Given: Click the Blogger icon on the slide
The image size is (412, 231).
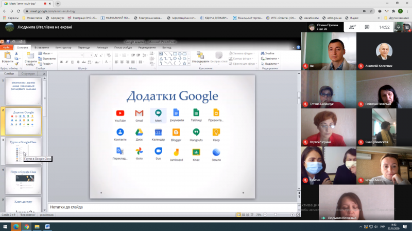Looking at the screenshot, I should [x=176, y=132].
